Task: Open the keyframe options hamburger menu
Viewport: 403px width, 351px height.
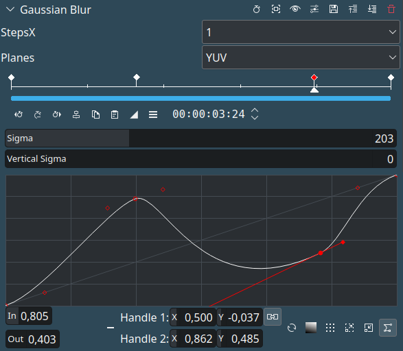Action: pos(153,114)
